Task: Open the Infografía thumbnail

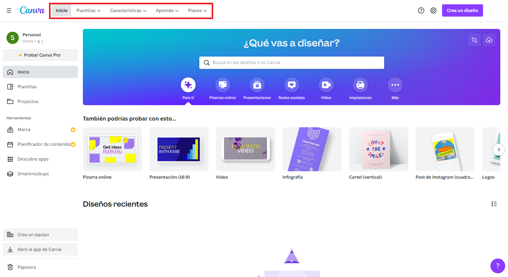Action: pyautogui.click(x=312, y=149)
